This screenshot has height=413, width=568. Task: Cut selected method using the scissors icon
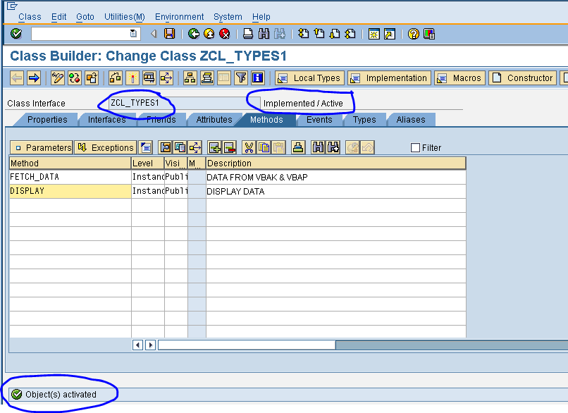click(x=248, y=147)
